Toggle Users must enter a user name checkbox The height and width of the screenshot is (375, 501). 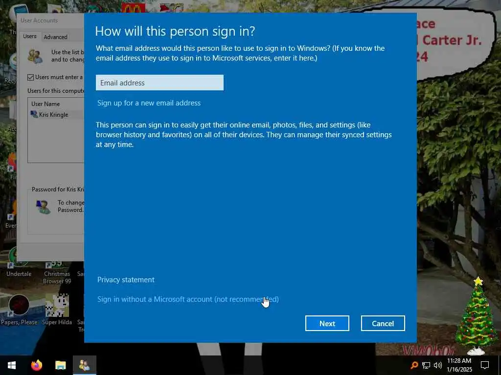click(31, 77)
